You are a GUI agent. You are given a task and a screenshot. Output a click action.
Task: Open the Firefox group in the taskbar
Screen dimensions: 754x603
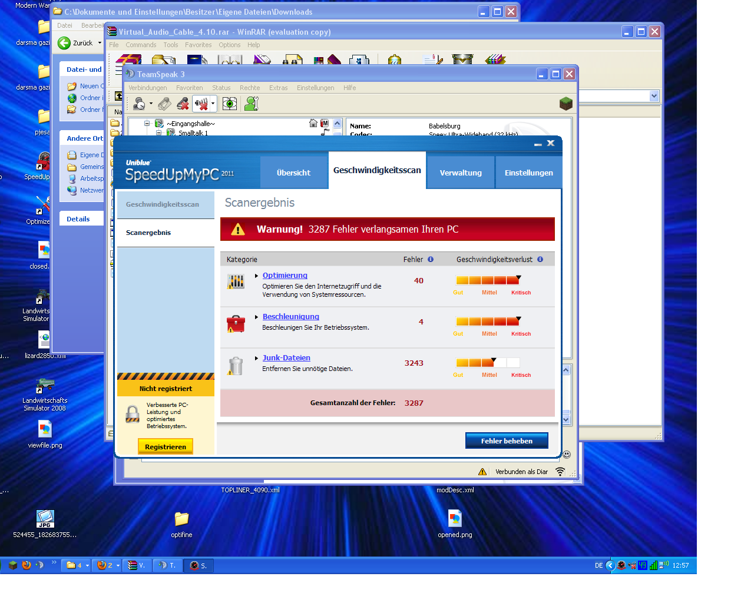point(108,565)
